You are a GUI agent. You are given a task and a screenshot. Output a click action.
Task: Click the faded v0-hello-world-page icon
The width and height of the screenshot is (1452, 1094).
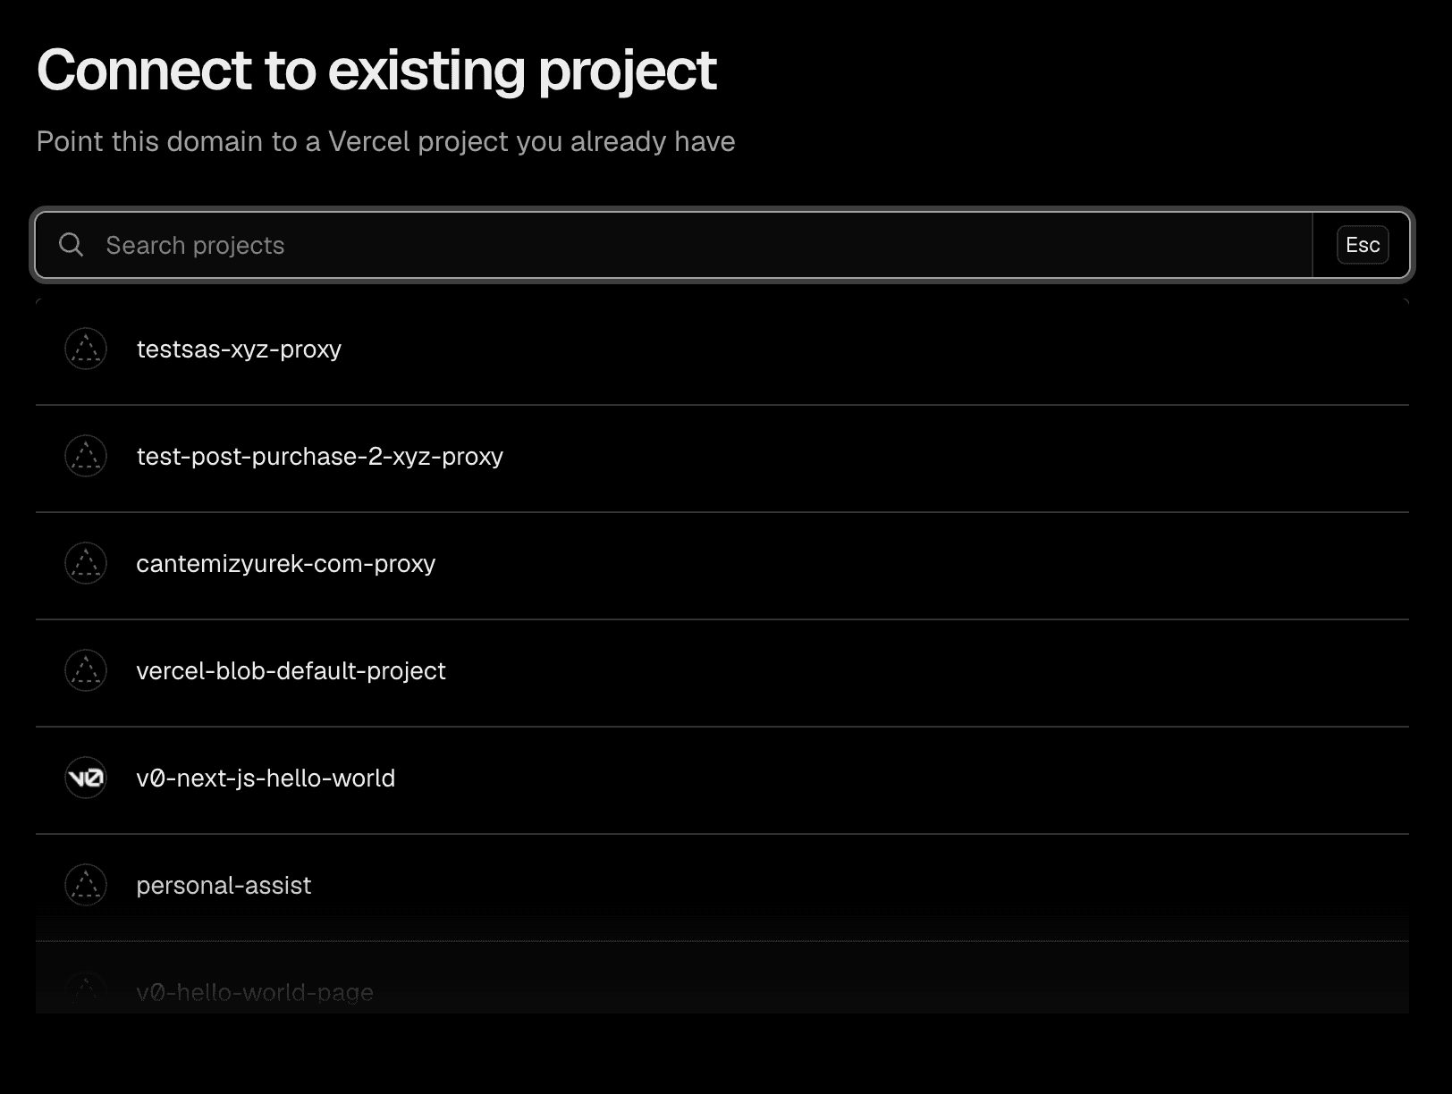(x=86, y=990)
